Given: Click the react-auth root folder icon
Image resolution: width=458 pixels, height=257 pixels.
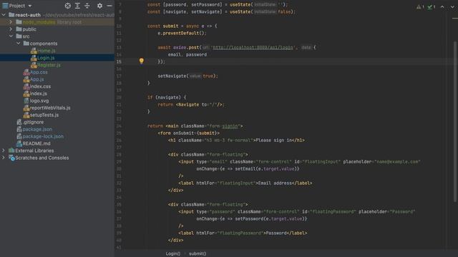Looking at the screenshot, I should point(11,14).
